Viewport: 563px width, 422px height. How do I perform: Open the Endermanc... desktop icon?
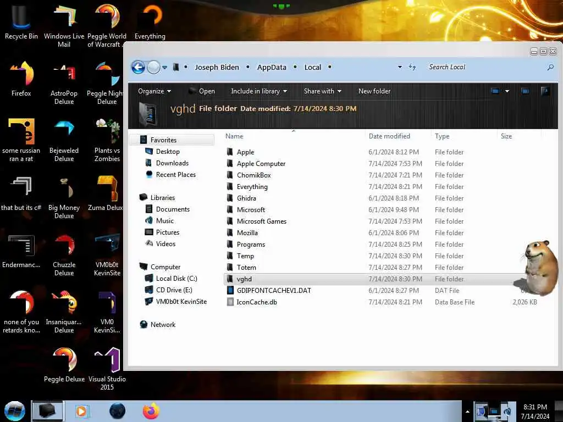tap(21, 251)
